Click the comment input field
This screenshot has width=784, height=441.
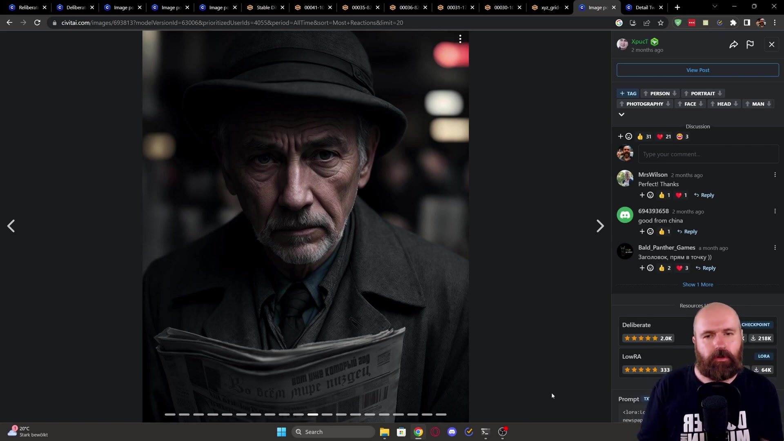click(708, 154)
